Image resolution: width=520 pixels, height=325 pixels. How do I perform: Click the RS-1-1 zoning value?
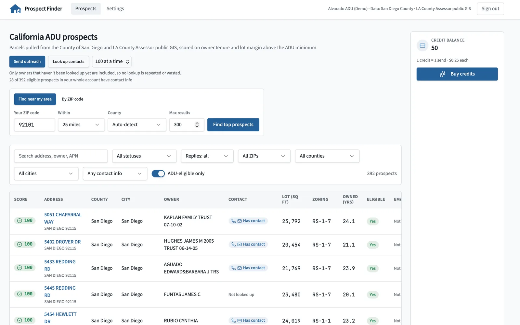(321, 321)
